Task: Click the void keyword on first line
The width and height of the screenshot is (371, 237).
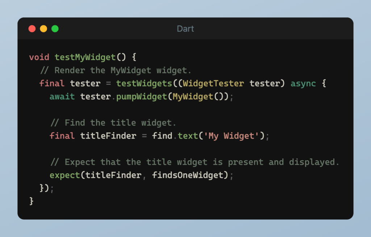Action: (x=39, y=57)
